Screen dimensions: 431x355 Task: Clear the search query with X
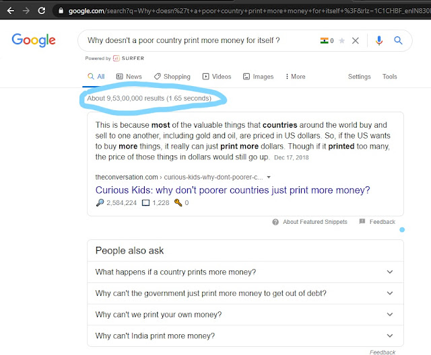tap(356, 40)
